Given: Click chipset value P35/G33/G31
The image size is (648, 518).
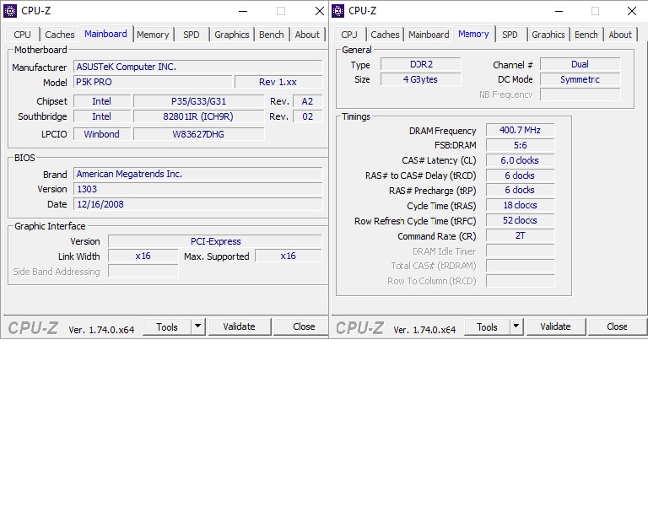Looking at the screenshot, I should [x=199, y=101].
